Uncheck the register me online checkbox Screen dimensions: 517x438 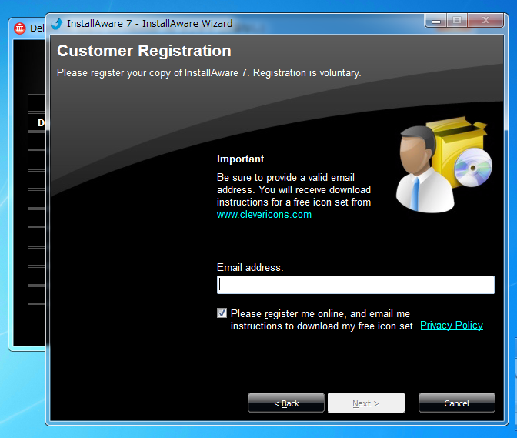tap(222, 313)
